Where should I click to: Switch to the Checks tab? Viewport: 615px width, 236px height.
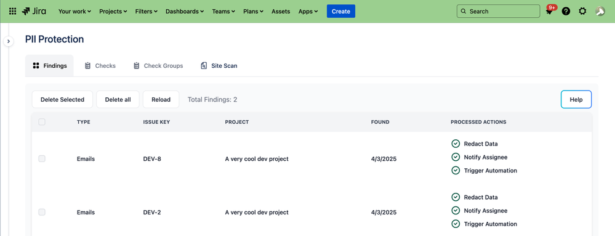pos(100,65)
